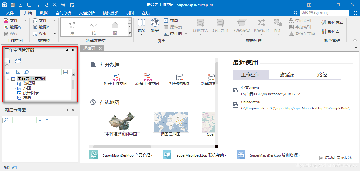Image resolution: width=360 pixels, height=171 pixels.
Task: Expand the new dataset gallery list
Action: click(x=130, y=34)
